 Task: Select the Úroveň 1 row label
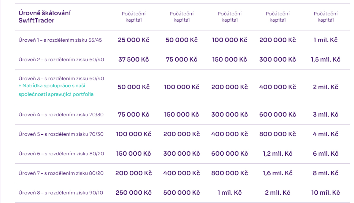point(60,40)
